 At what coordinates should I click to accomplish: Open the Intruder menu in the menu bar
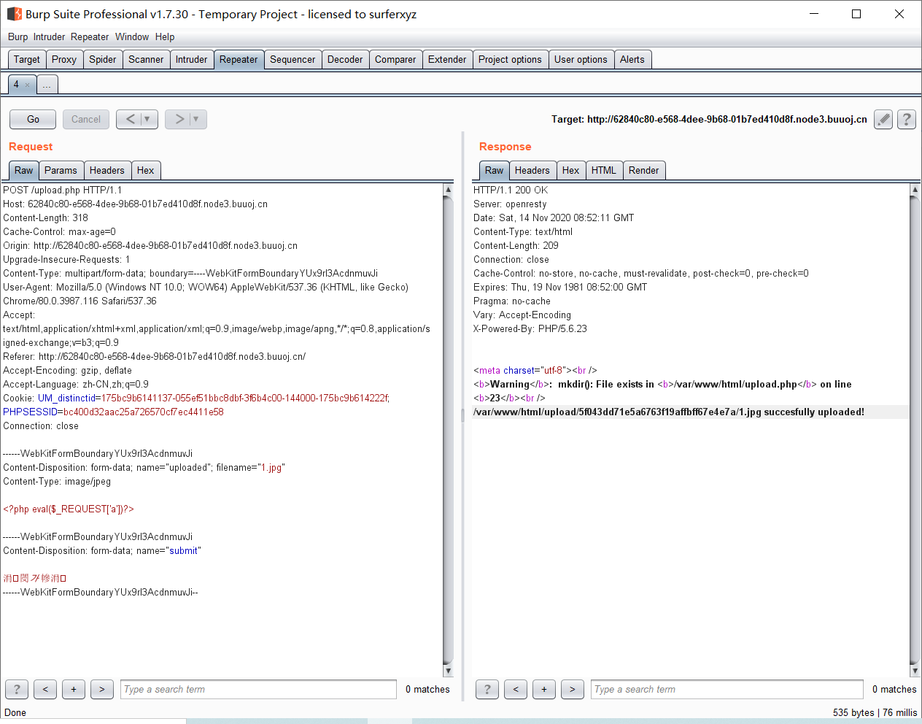pyautogui.click(x=49, y=36)
